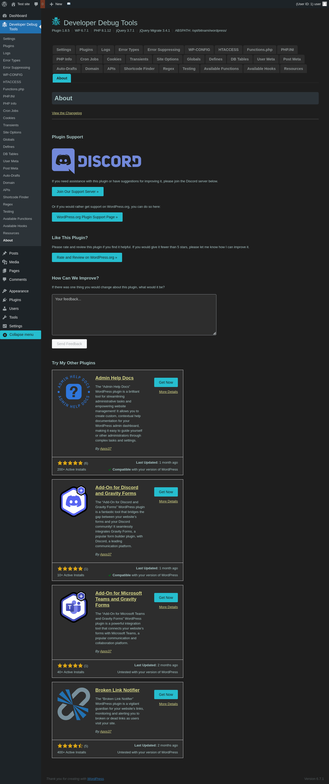Click the Plugin 1.8.5 version text
This screenshot has height=784, width=329.
(61, 30)
